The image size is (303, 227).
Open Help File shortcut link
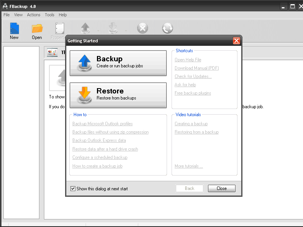pyautogui.click(x=188, y=60)
